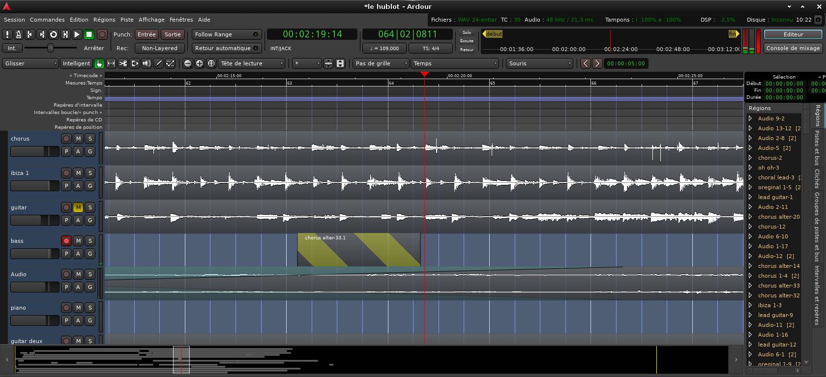
Task: Click the Punch Entrée button
Action: coord(147,34)
